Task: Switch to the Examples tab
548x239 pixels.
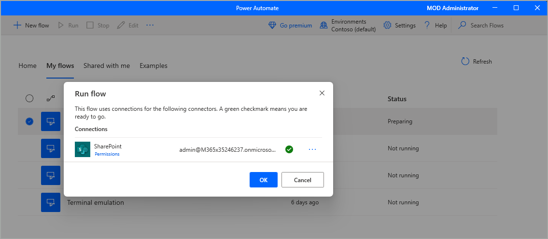Action: coord(154,66)
